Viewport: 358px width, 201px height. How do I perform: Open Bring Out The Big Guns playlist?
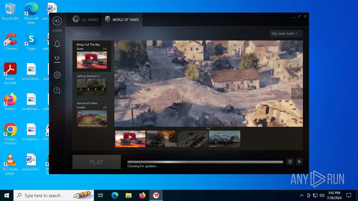(x=92, y=56)
